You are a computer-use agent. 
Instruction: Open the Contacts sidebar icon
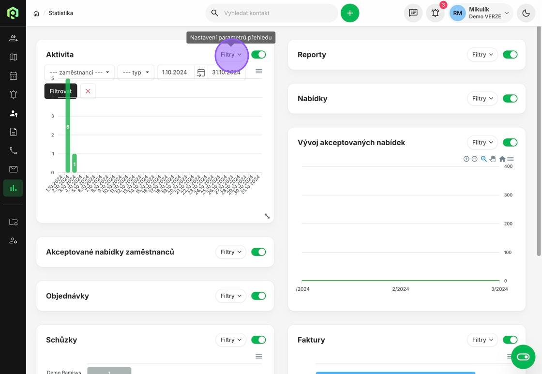pyautogui.click(x=13, y=38)
